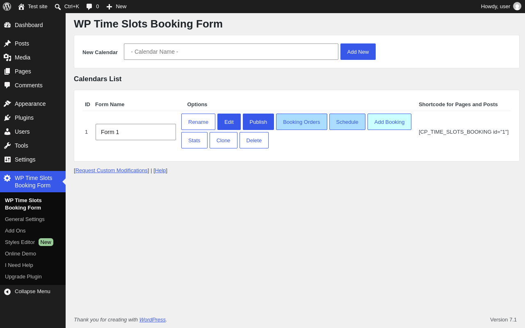Focus the Calendar Name input field
525x328 pixels.
[x=231, y=52]
